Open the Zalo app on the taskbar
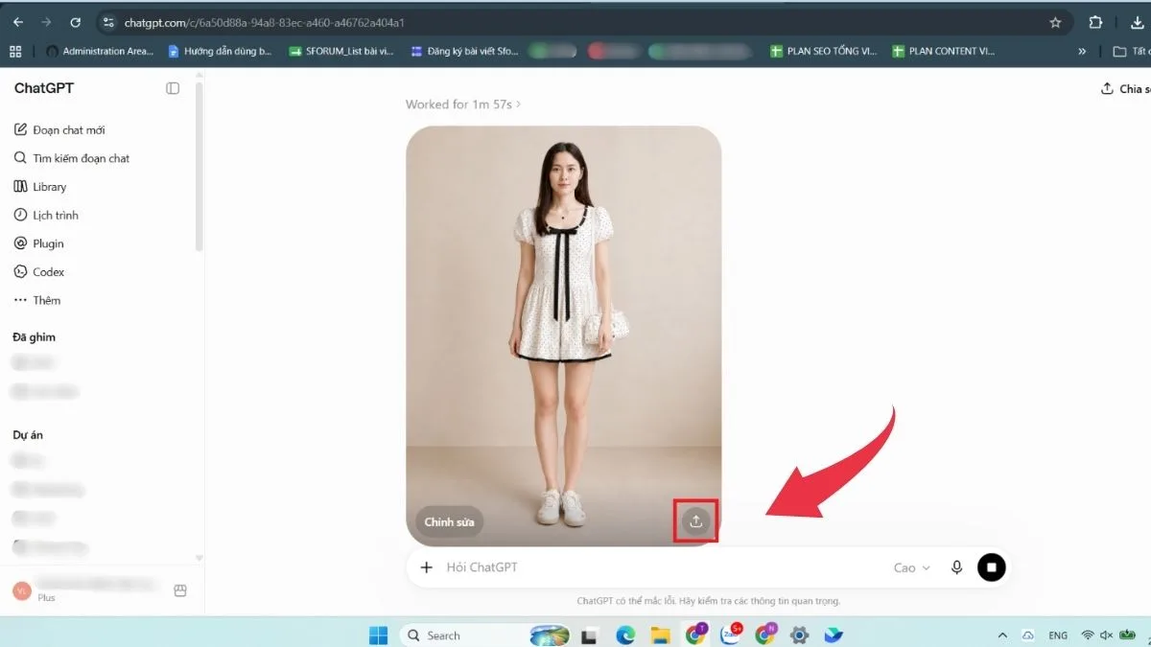Screen dimensions: 1151x647 pos(731,635)
